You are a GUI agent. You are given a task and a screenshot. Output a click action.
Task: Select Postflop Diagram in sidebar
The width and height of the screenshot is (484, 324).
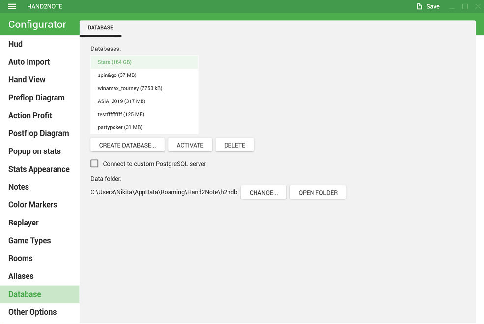point(39,133)
